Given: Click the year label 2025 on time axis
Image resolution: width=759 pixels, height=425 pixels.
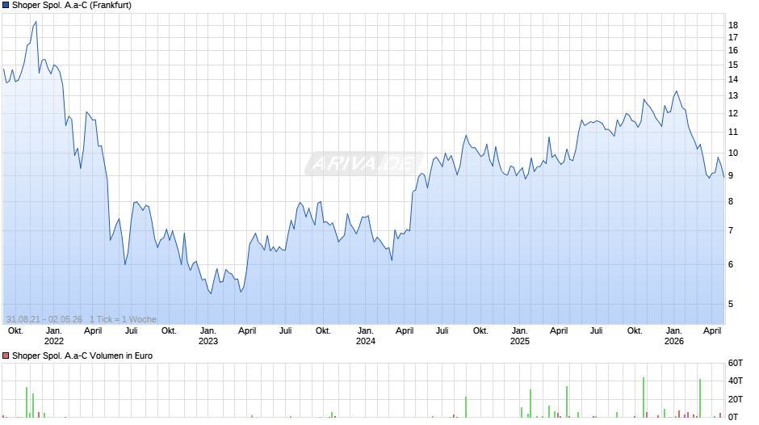Looking at the screenshot, I should [x=520, y=341].
